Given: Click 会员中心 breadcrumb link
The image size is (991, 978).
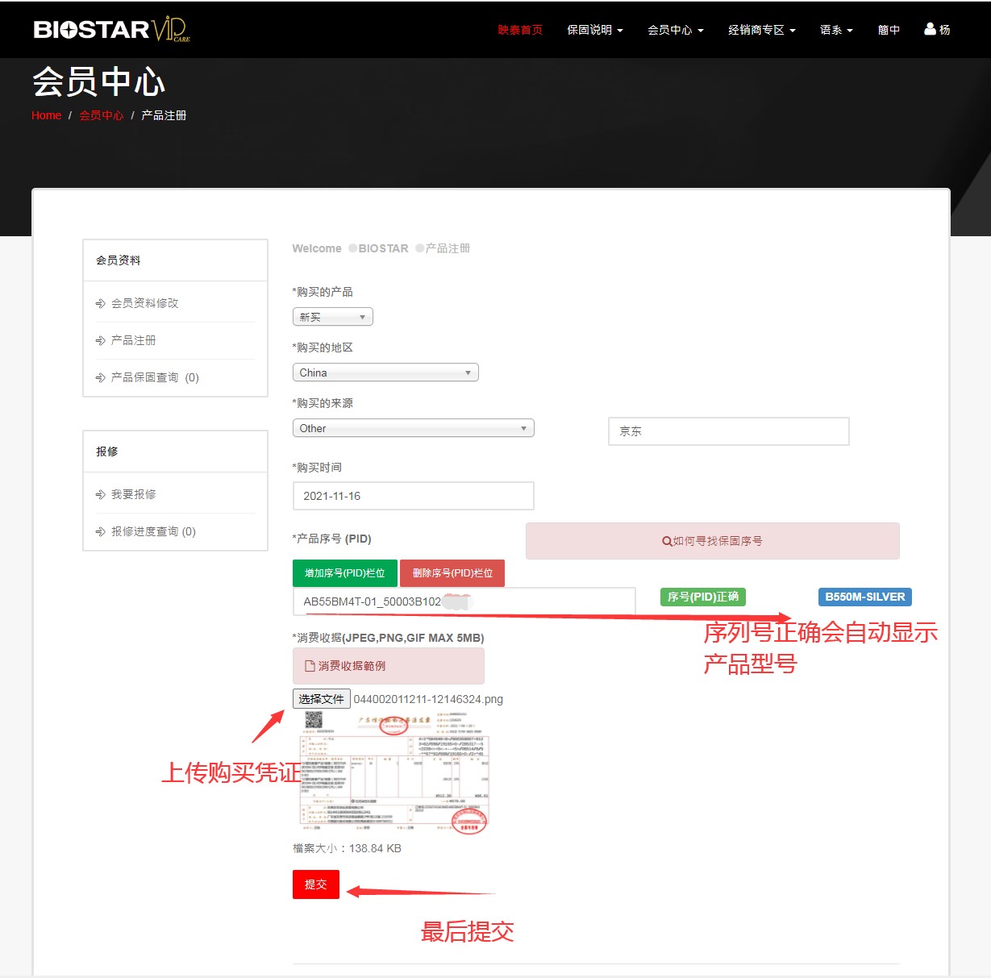Looking at the screenshot, I should pos(101,115).
